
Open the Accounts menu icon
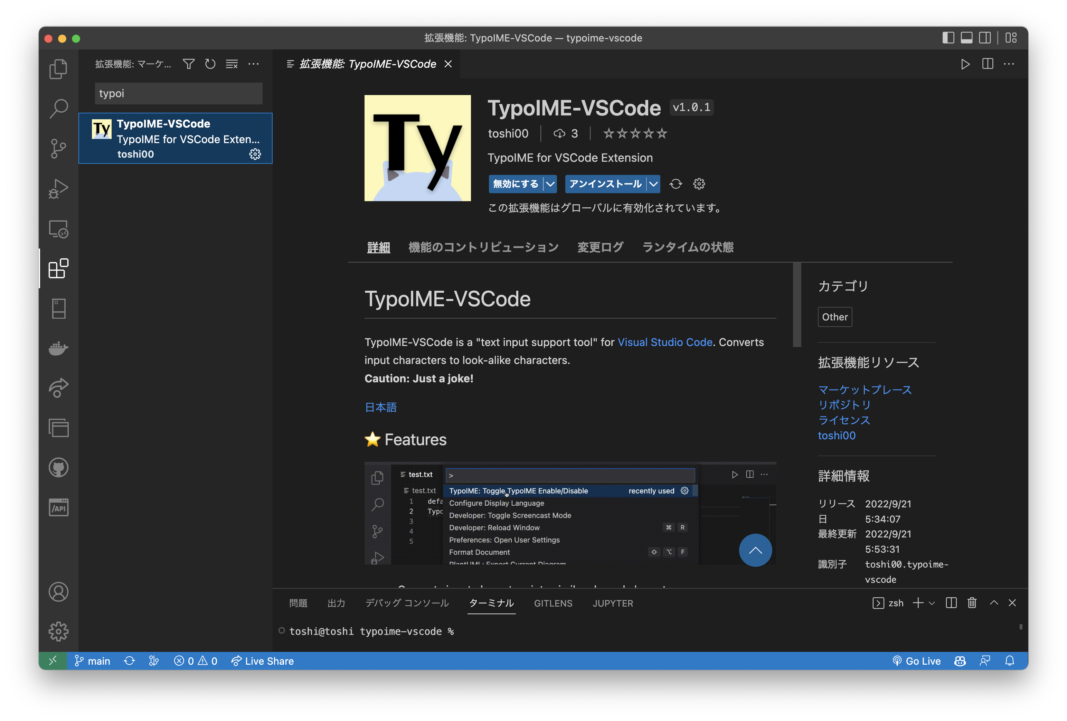click(x=58, y=592)
